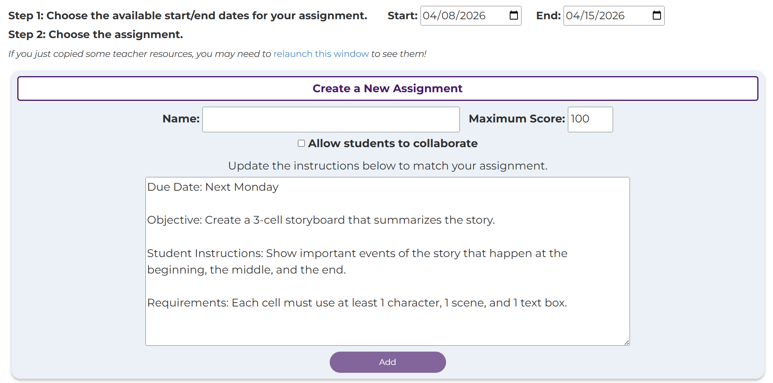Follow the "relaunch this window" link

point(321,54)
